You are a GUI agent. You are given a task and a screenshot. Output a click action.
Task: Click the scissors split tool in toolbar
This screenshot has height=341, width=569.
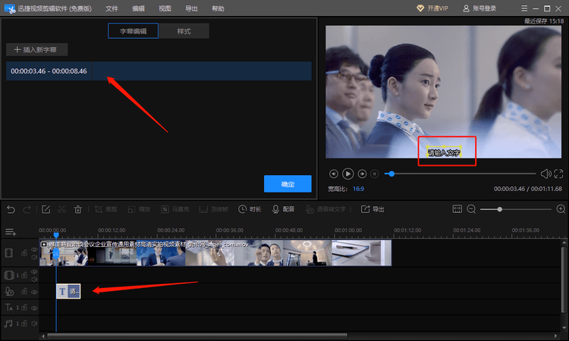[x=61, y=209]
